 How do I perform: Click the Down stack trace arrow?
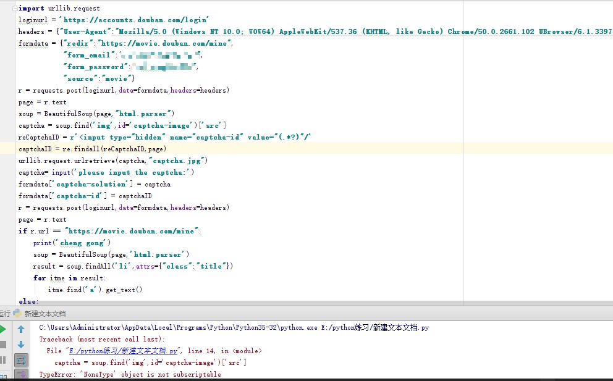pyautogui.click(x=21, y=345)
